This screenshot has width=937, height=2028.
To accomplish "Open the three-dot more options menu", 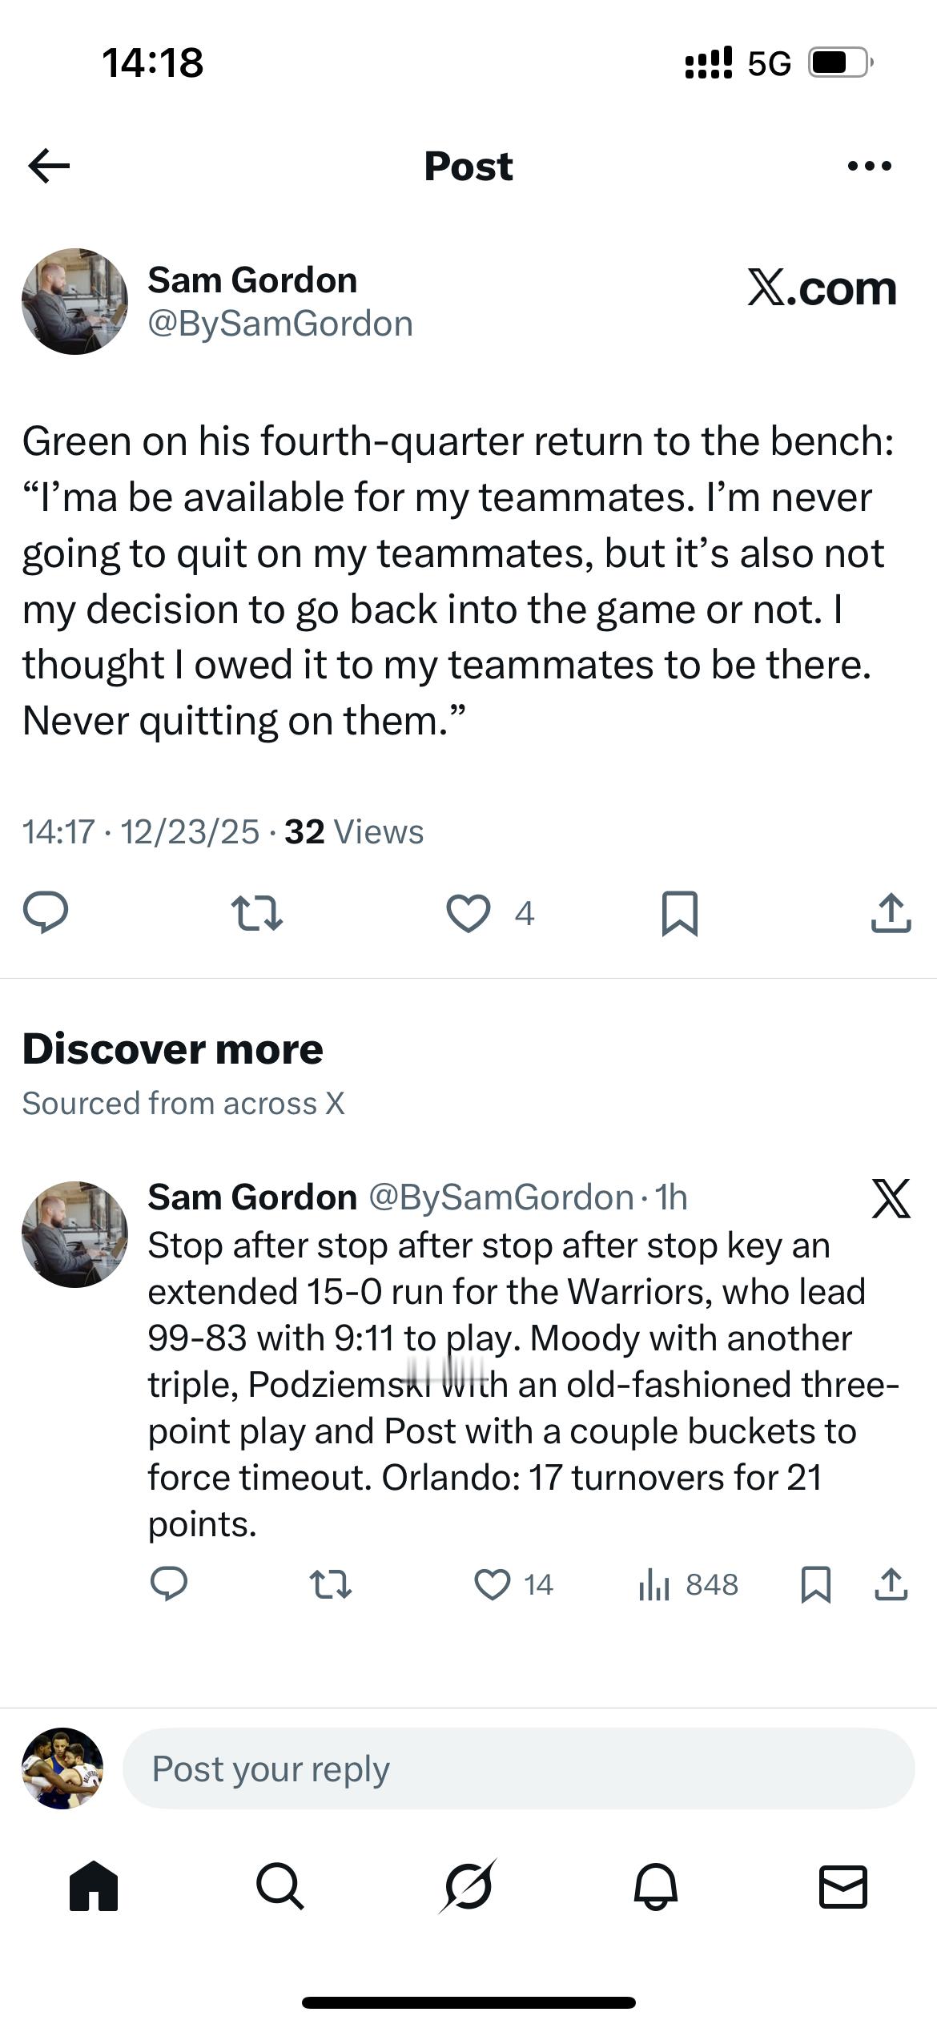I will 869,166.
